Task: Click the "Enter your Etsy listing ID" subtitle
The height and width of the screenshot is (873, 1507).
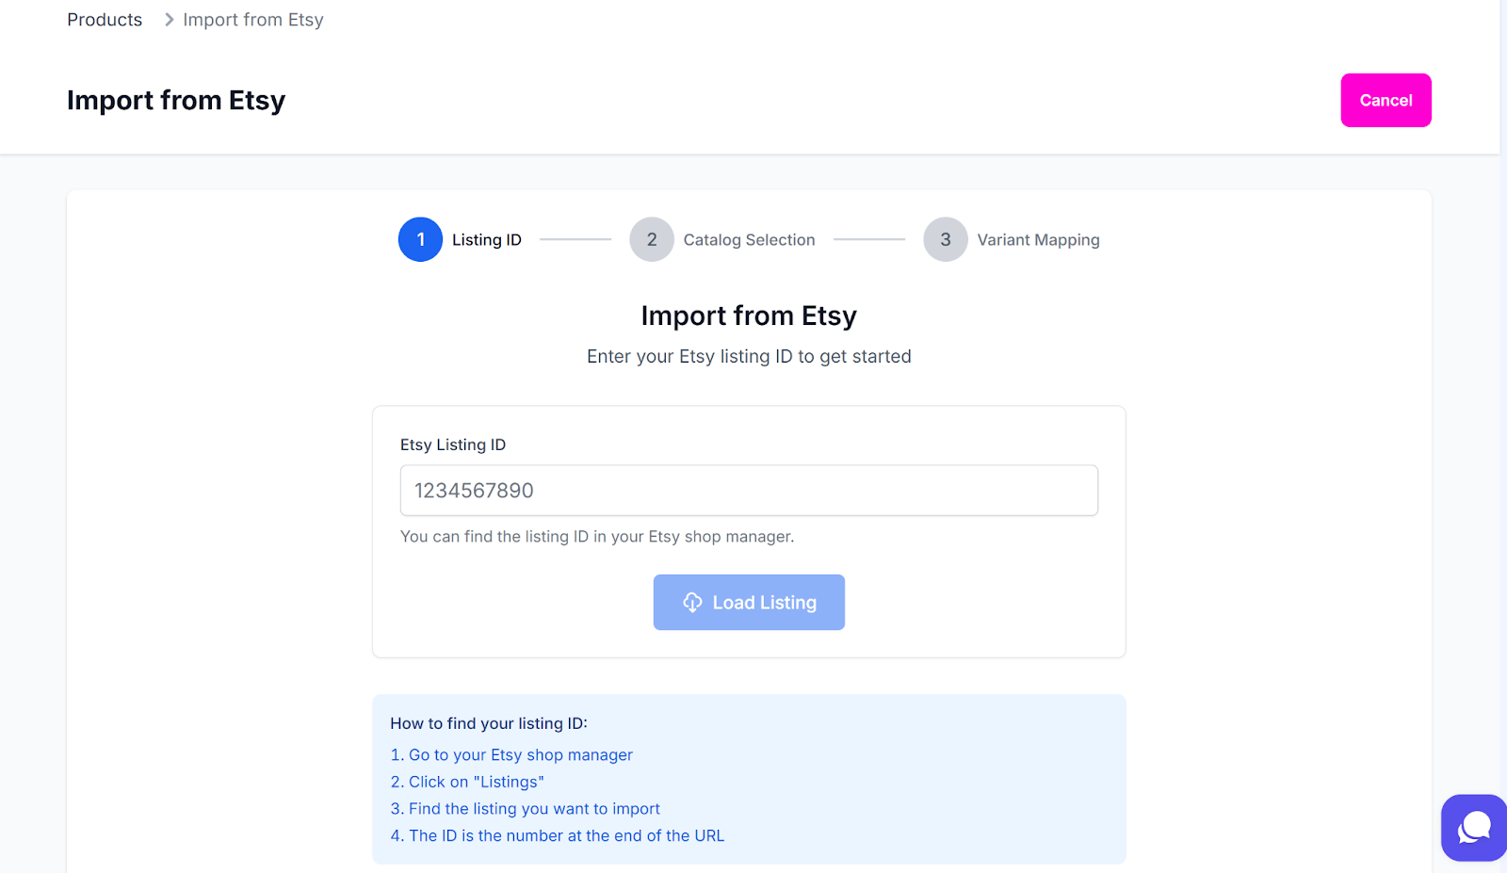Action: tap(749, 357)
